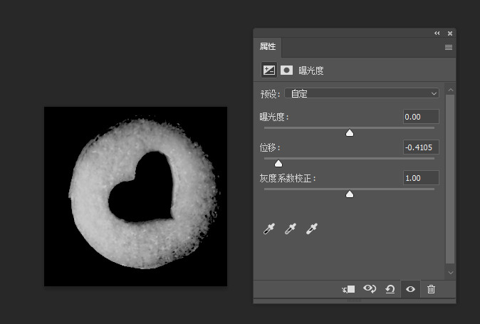Toggle adjustment layer visibility eye icon
480x324 pixels.
pos(410,289)
